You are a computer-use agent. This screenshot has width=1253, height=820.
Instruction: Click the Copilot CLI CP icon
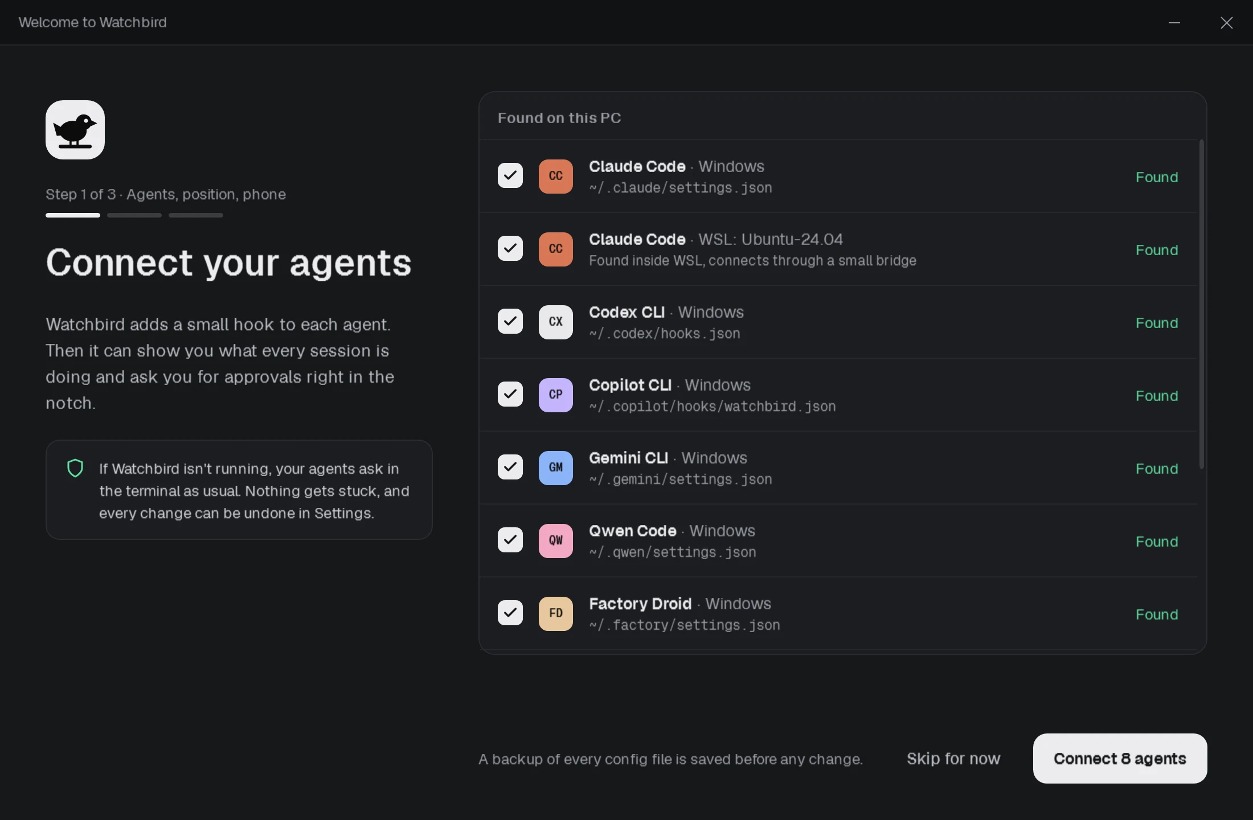tap(556, 395)
